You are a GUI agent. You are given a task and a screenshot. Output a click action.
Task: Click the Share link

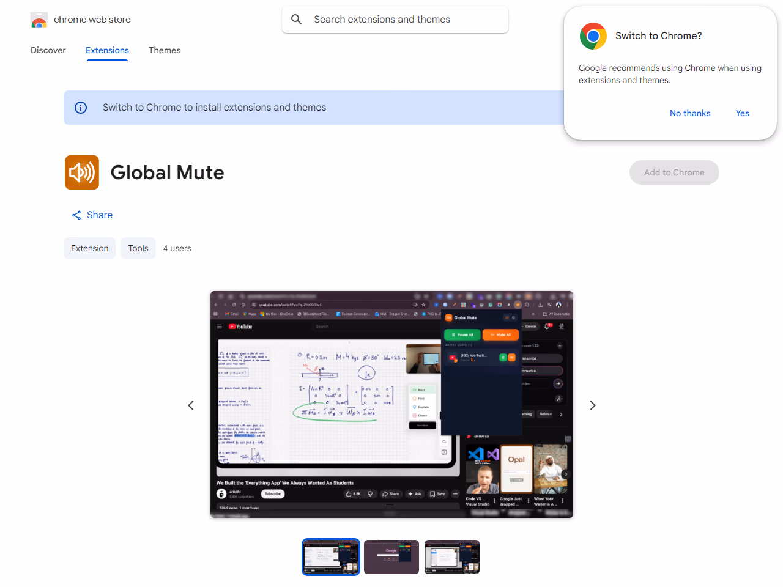click(100, 215)
